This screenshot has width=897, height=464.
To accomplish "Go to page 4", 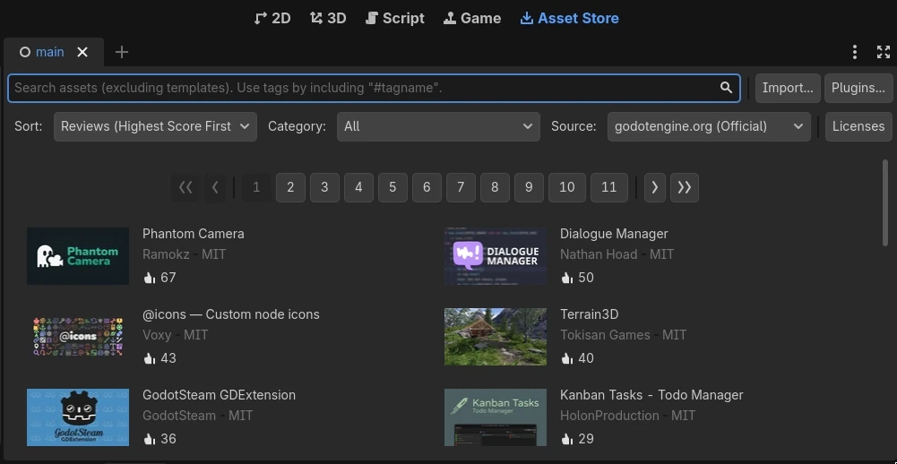I will (x=358, y=187).
